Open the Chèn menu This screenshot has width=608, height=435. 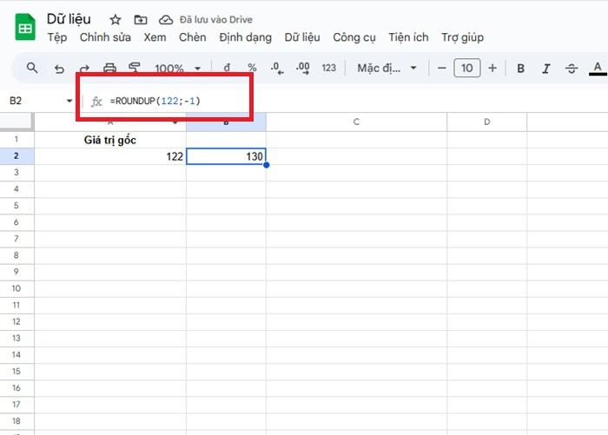click(x=192, y=37)
